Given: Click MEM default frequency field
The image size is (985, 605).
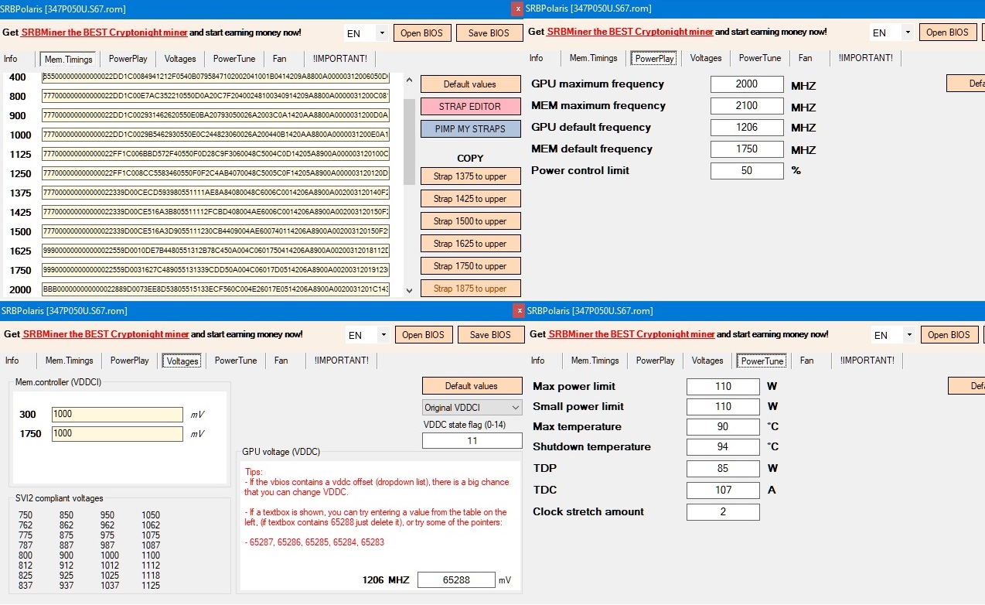Looking at the screenshot, I should (747, 149).
